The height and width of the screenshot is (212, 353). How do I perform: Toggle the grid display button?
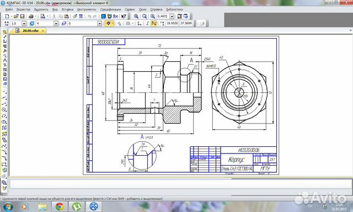point(128,23)
